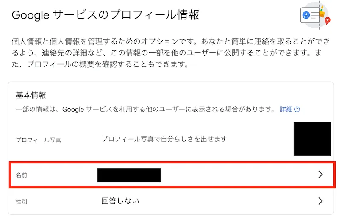Click the プロフィール写真で自分らしさを出せます text

pos(164,139)
